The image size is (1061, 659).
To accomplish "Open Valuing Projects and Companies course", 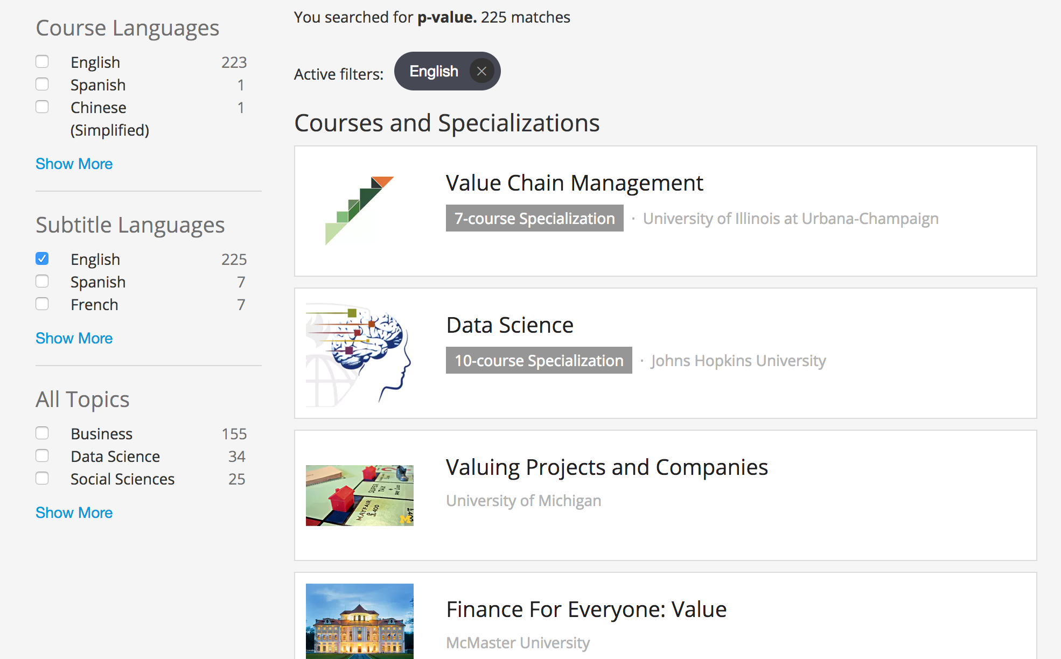I will click(606, 467).
